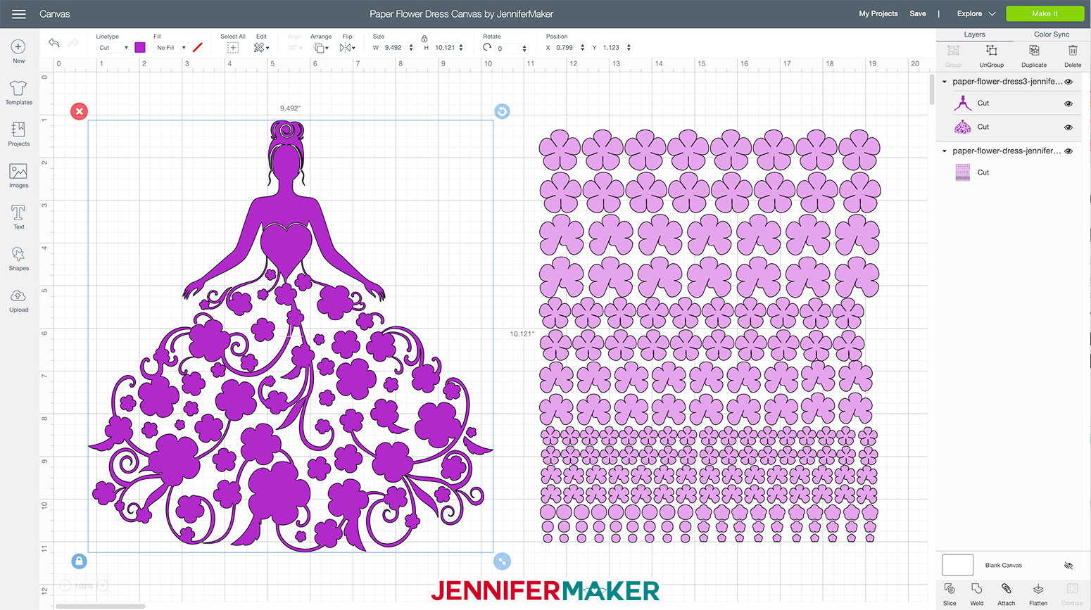Select the flower petals sheet on canvas
The width and height of the screenshot is (1091, 610).
(x=710, y=336)
